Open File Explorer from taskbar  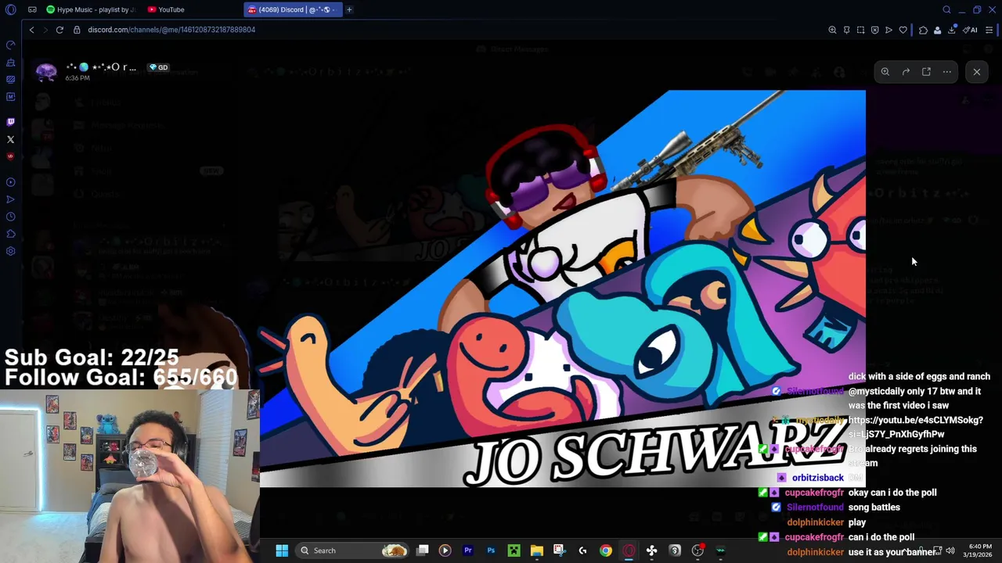(x=536, y=550)
